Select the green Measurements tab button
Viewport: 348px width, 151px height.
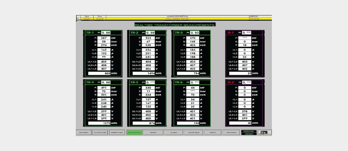pos(134,133)
